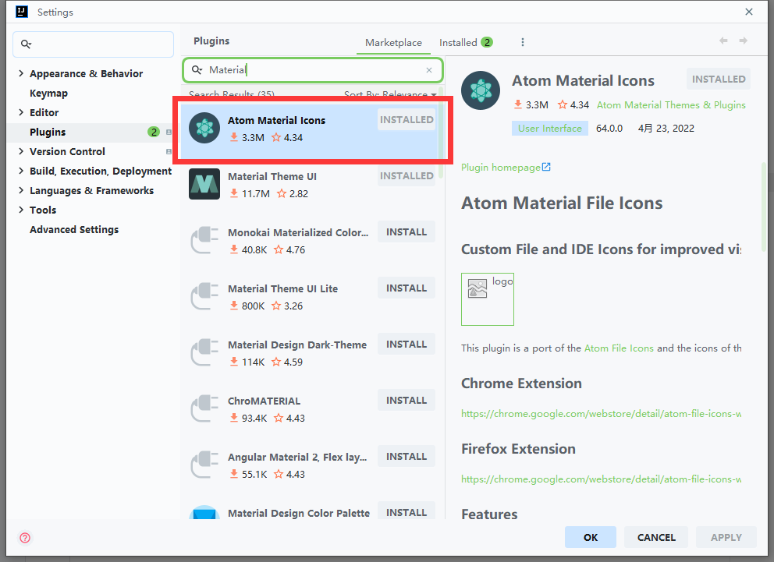Expand Appearance & Behavior settings

click(x=21, y=73)
